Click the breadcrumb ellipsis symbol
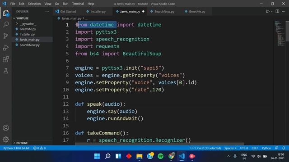The height and width of the screenshot is (162, 289). [x=86, y=18]
